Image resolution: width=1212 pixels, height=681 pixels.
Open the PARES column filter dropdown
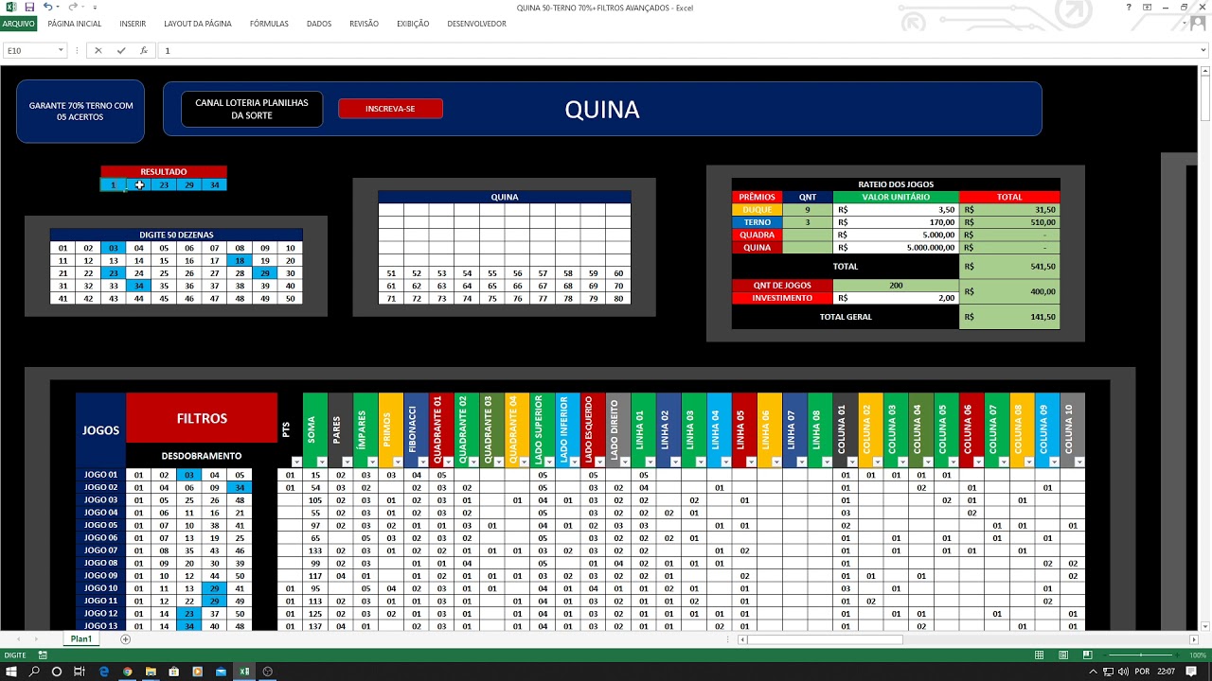347,462
